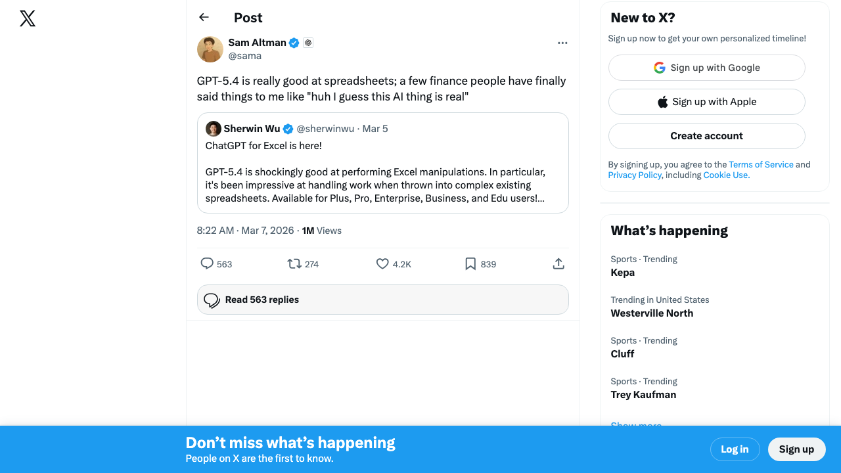
Task: Click the Create account button
Action: tap(706, 136)
